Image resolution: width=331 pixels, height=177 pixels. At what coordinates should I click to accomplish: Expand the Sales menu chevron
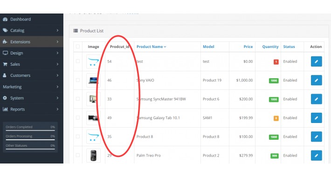57,64
